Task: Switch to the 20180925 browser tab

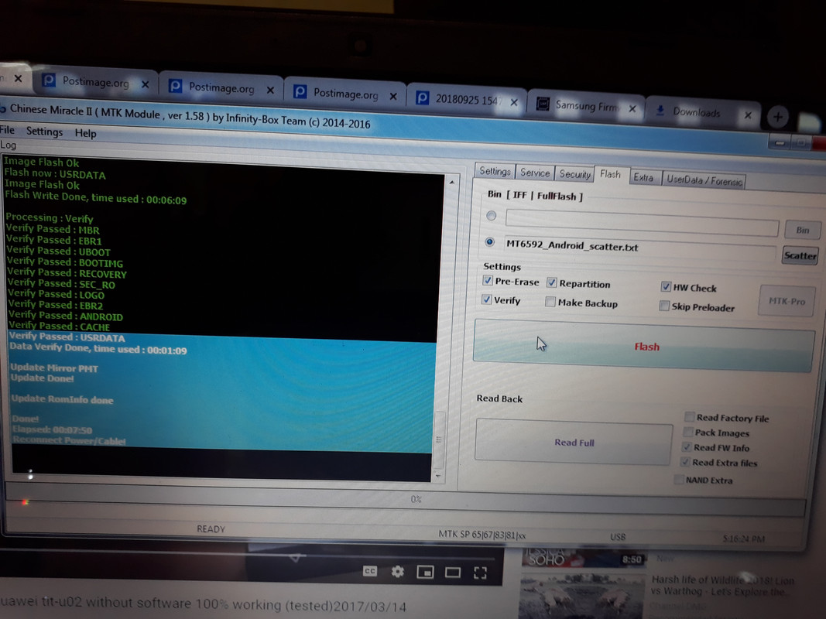Action: tap(466, 98)
